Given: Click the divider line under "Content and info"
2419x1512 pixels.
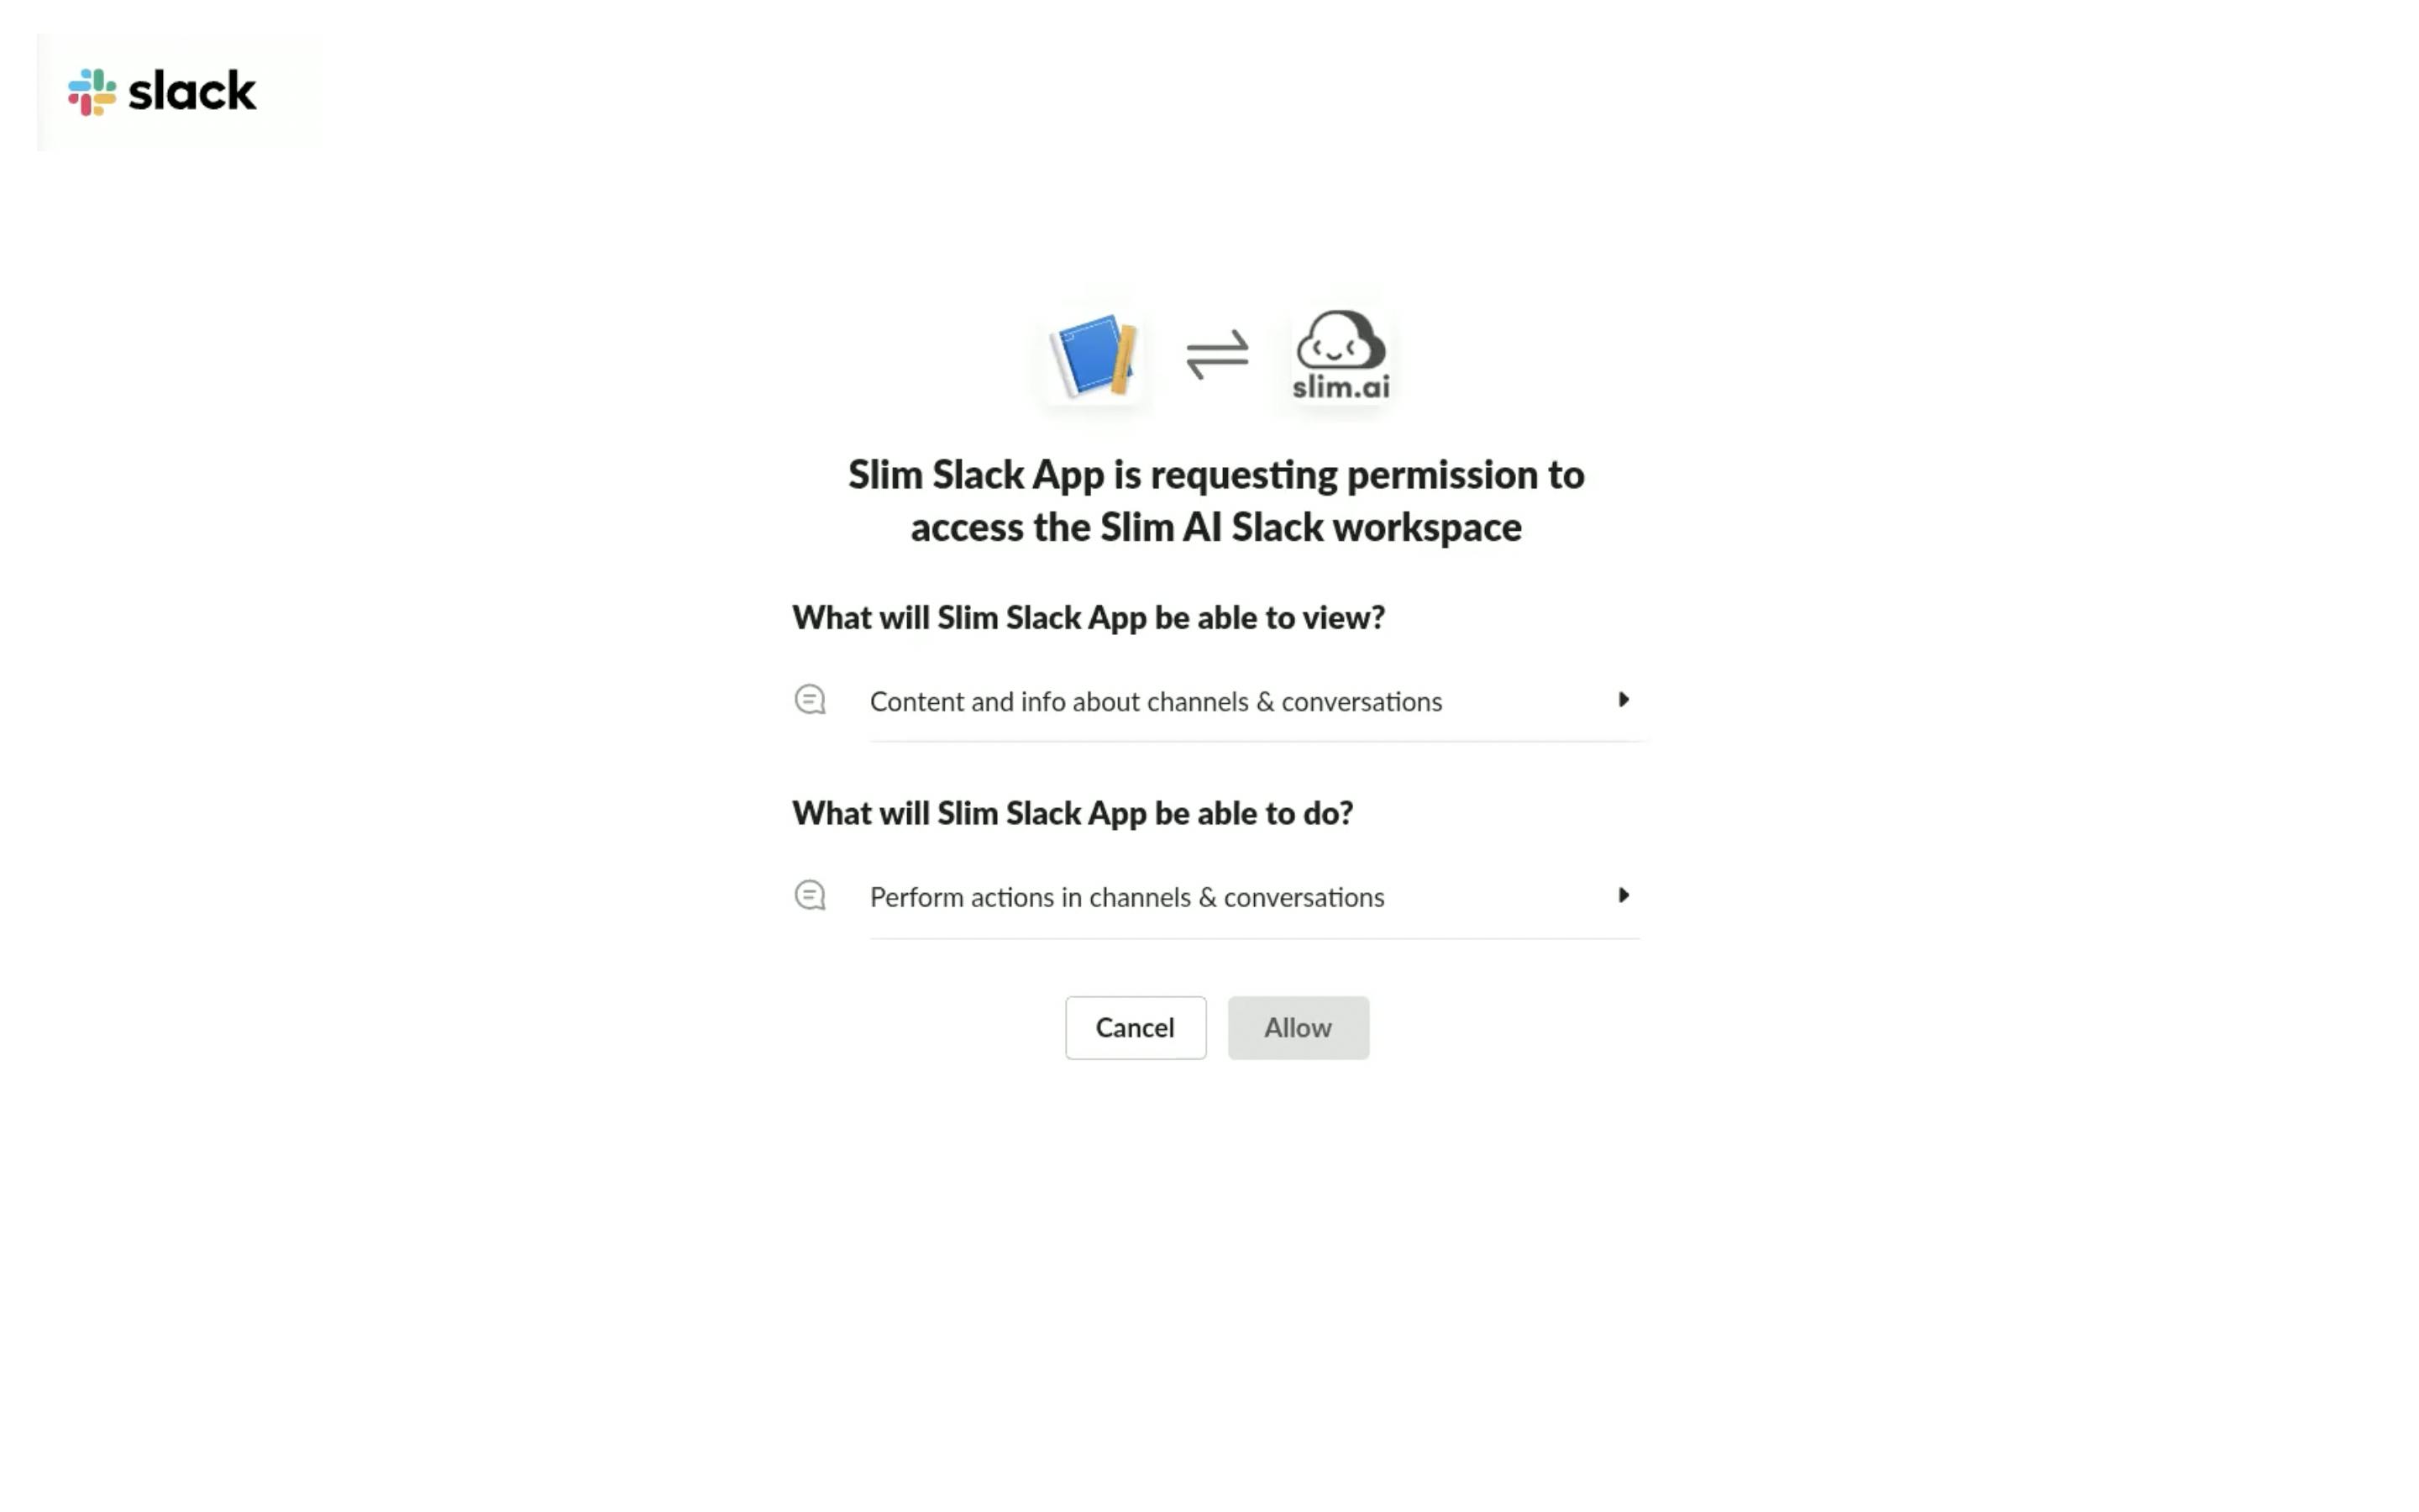Looking at the screenshot, I should (x=1256, y=741).
